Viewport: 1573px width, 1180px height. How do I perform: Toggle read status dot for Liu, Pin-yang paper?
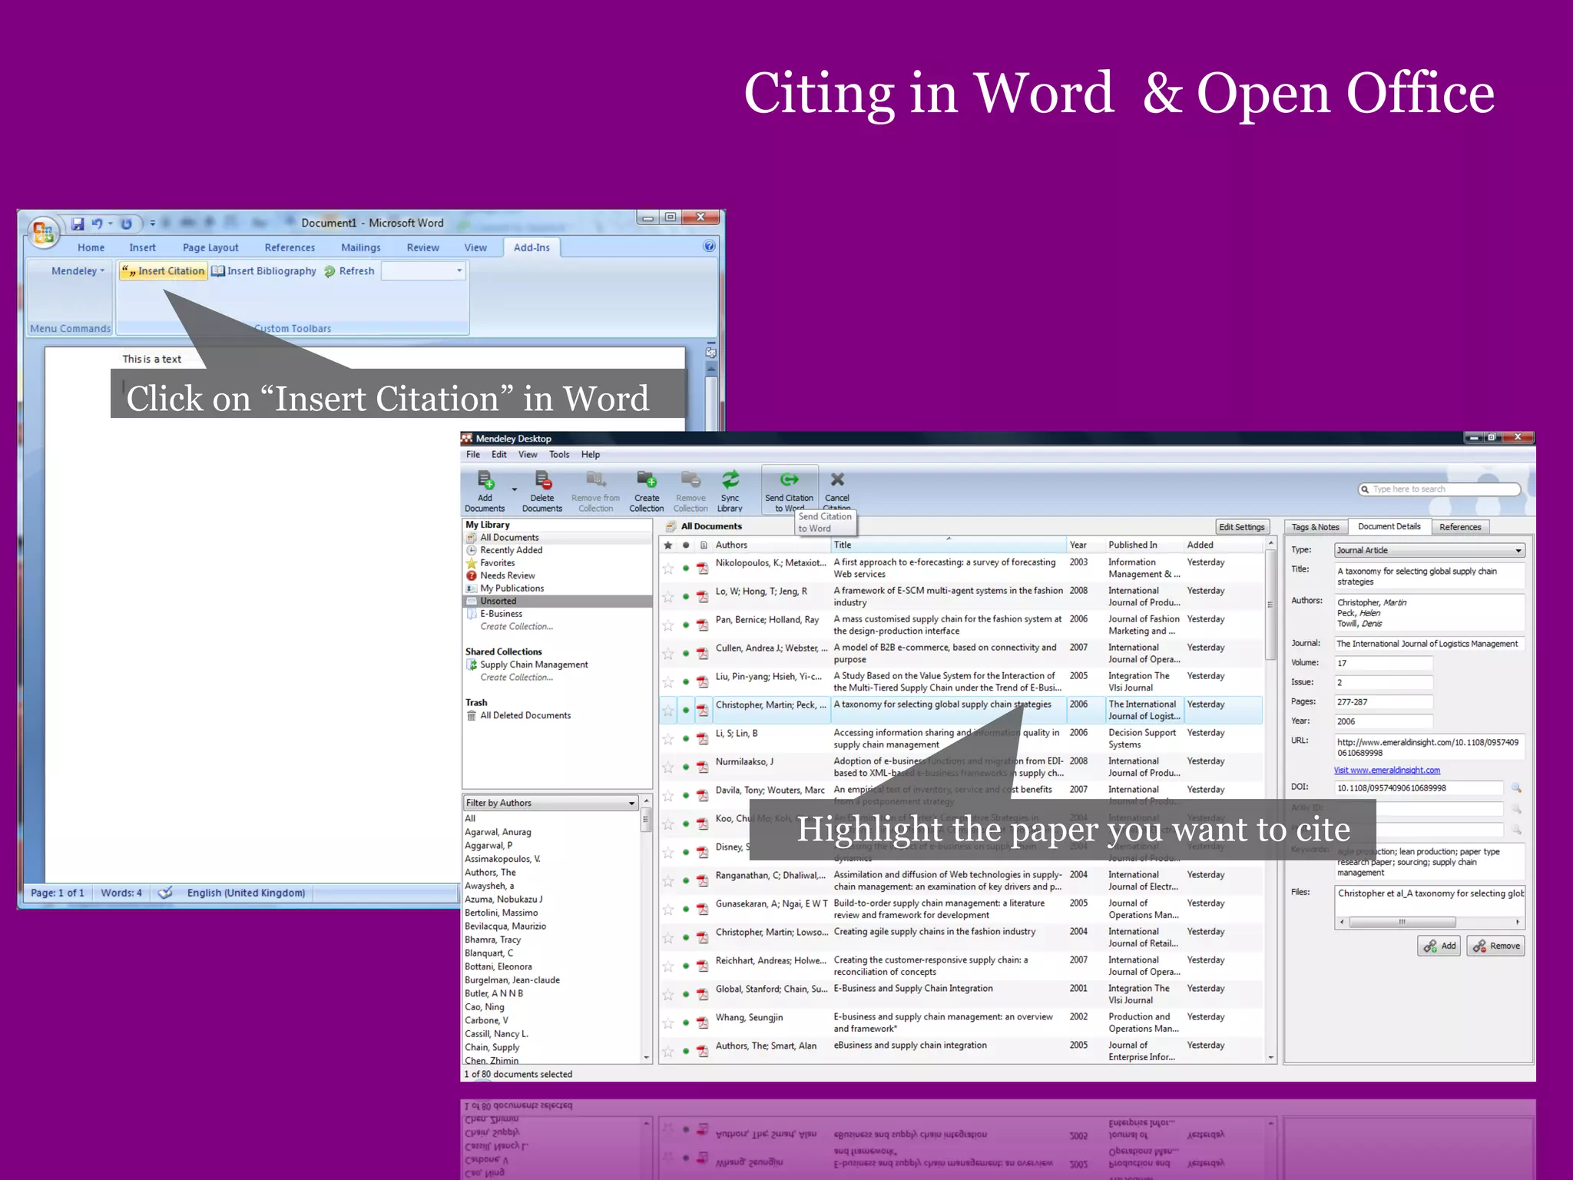686,682
